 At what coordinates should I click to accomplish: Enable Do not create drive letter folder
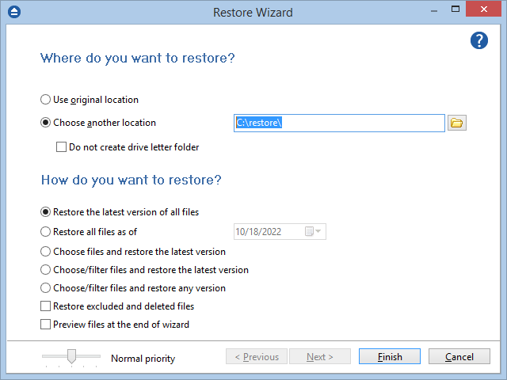tap(61, 146)
